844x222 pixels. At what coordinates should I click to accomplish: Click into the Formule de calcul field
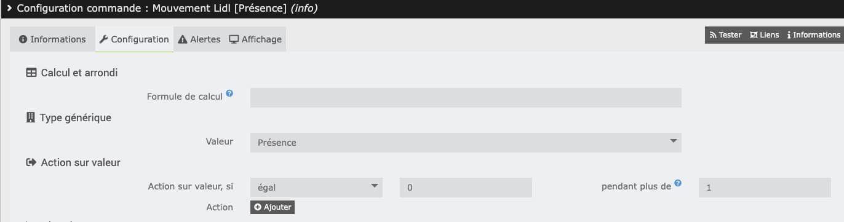tap(466, 98)
